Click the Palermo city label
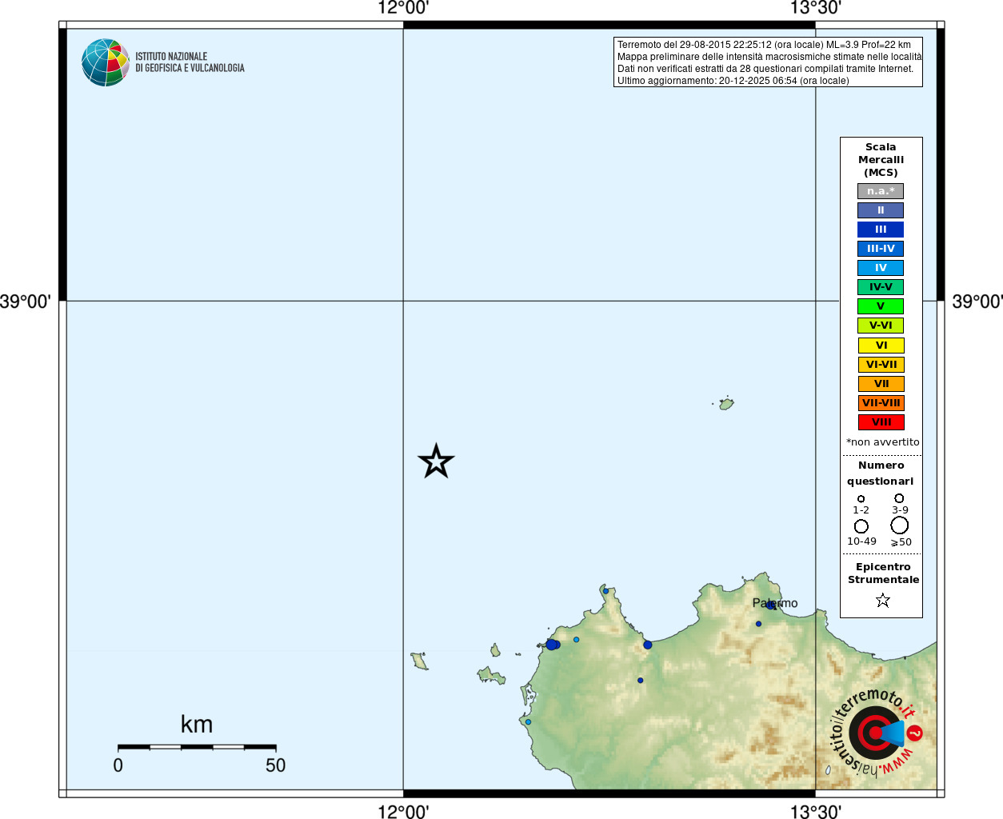 tap(774, 603)
